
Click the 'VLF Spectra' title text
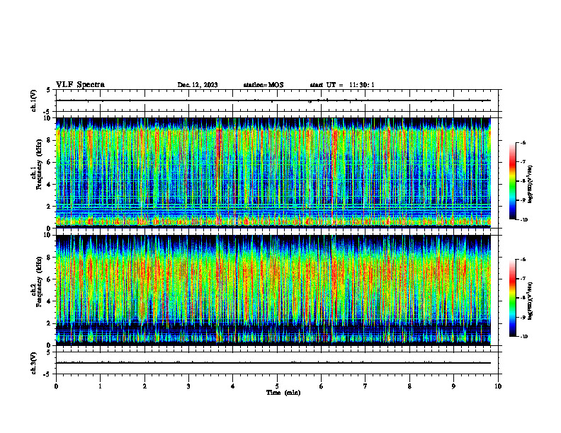pos(80,84)
